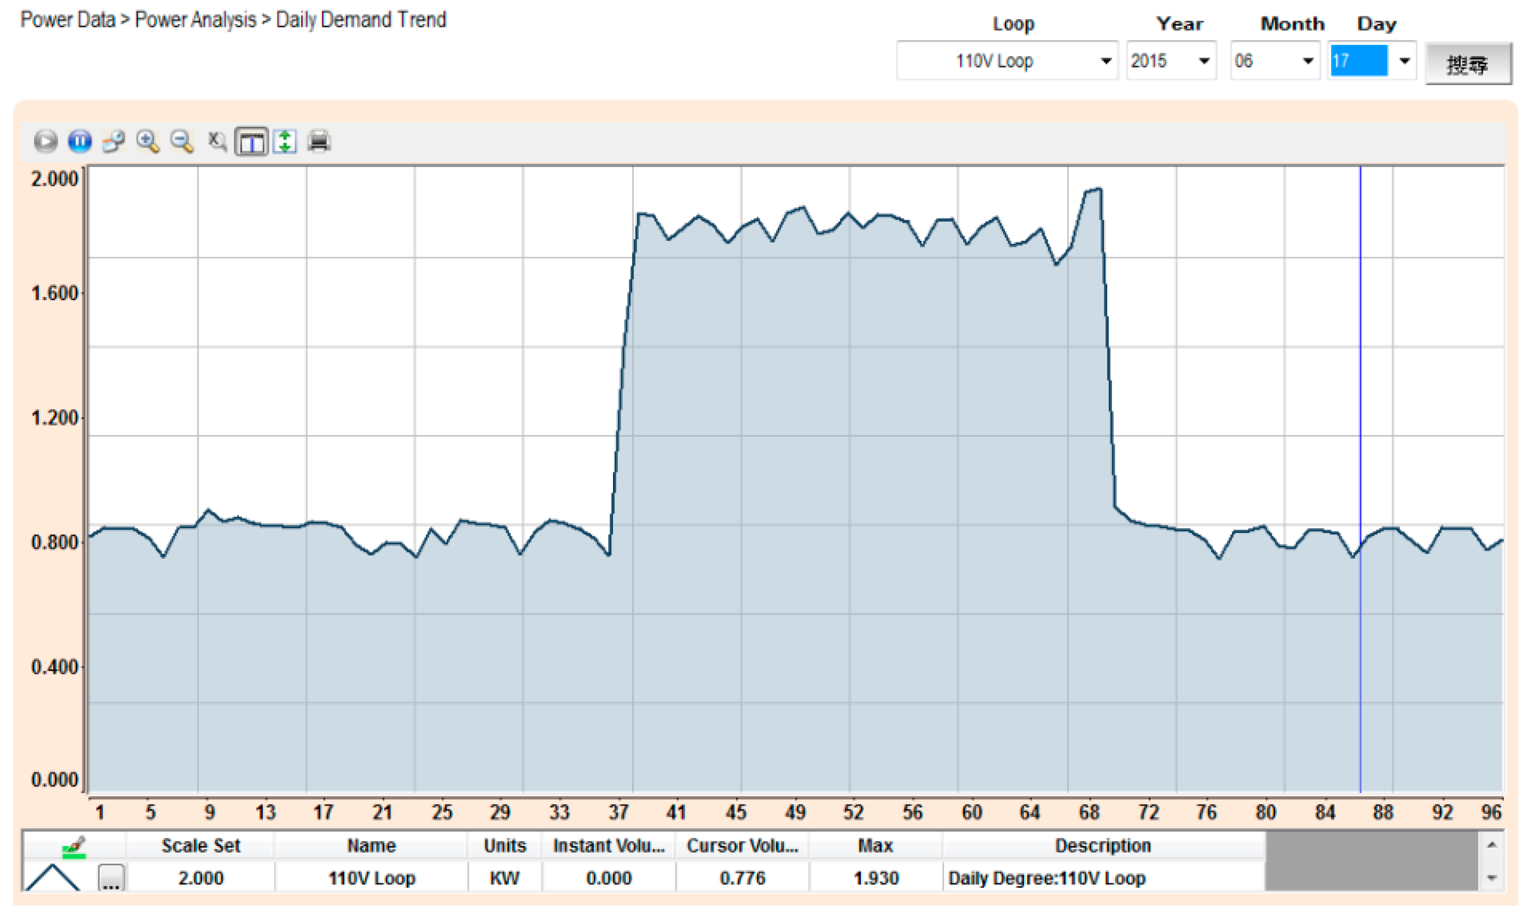Click the highlighted Day field value 17
1529x920 pixels.
pyautogui.click(x=1358, y=61)
